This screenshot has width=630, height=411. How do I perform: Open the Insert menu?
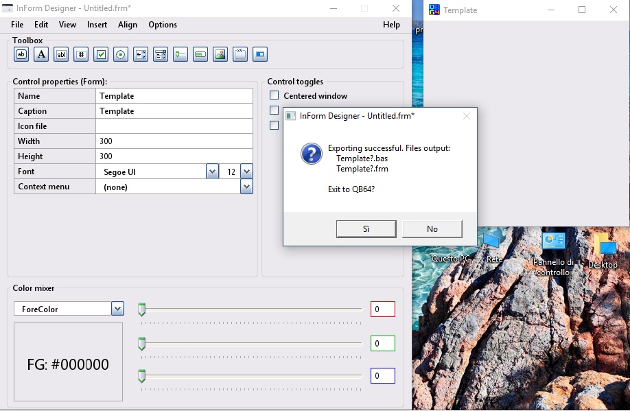click(x=97, y=25)
